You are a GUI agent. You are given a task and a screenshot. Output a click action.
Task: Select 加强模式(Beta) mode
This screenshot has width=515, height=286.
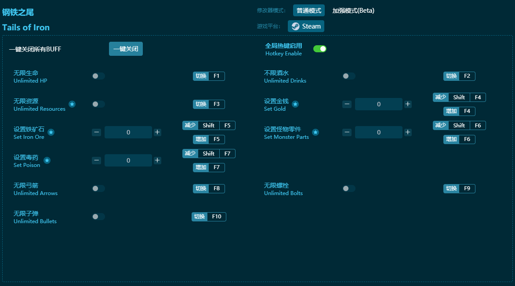pyautogui.click(x=353, y=11)
